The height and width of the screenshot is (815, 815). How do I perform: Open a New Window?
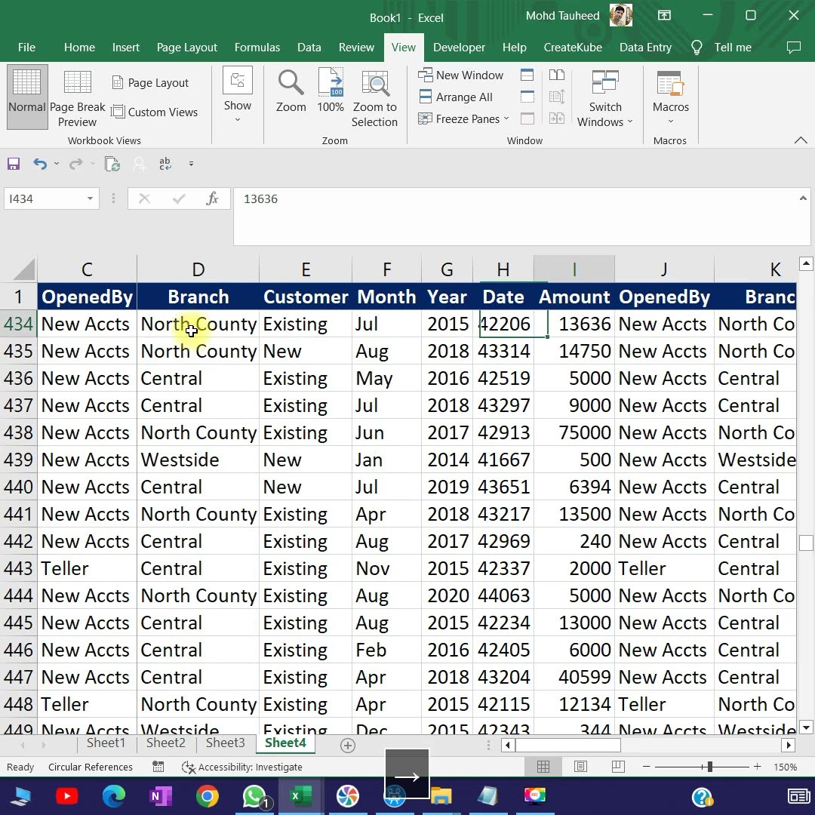(461, 75)
